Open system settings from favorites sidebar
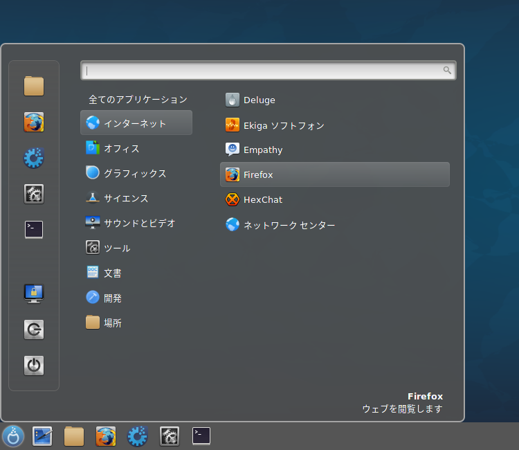This screenshot has height=450, width=519. [34, 194]
